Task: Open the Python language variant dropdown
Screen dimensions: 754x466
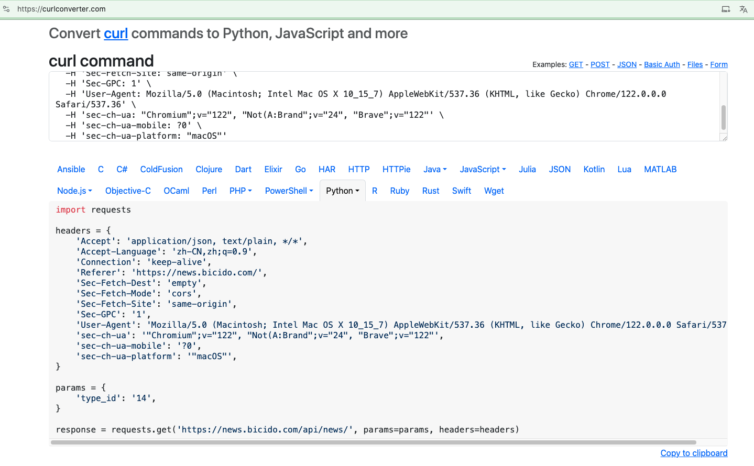Action: tap(357, 191)
